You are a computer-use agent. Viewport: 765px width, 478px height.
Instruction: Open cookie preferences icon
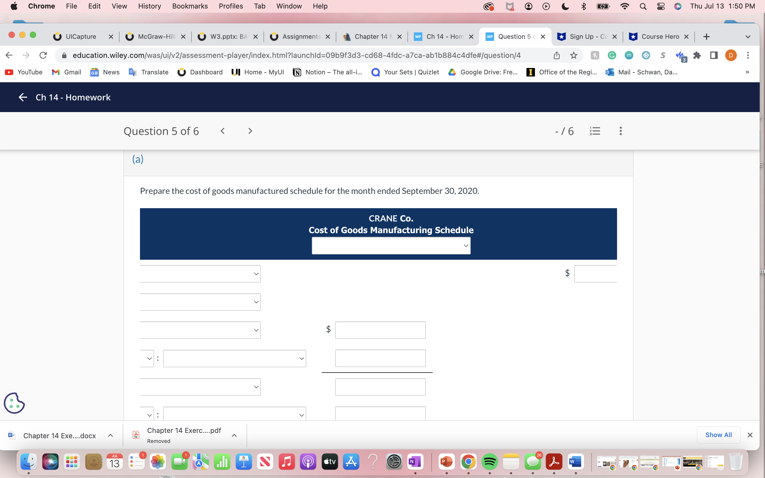tap(14, 403)
